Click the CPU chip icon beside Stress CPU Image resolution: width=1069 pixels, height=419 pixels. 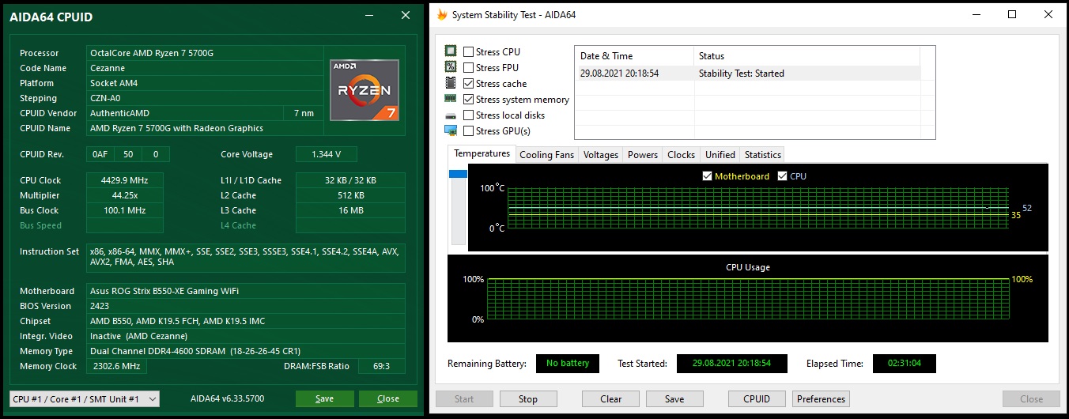point(451,51)
